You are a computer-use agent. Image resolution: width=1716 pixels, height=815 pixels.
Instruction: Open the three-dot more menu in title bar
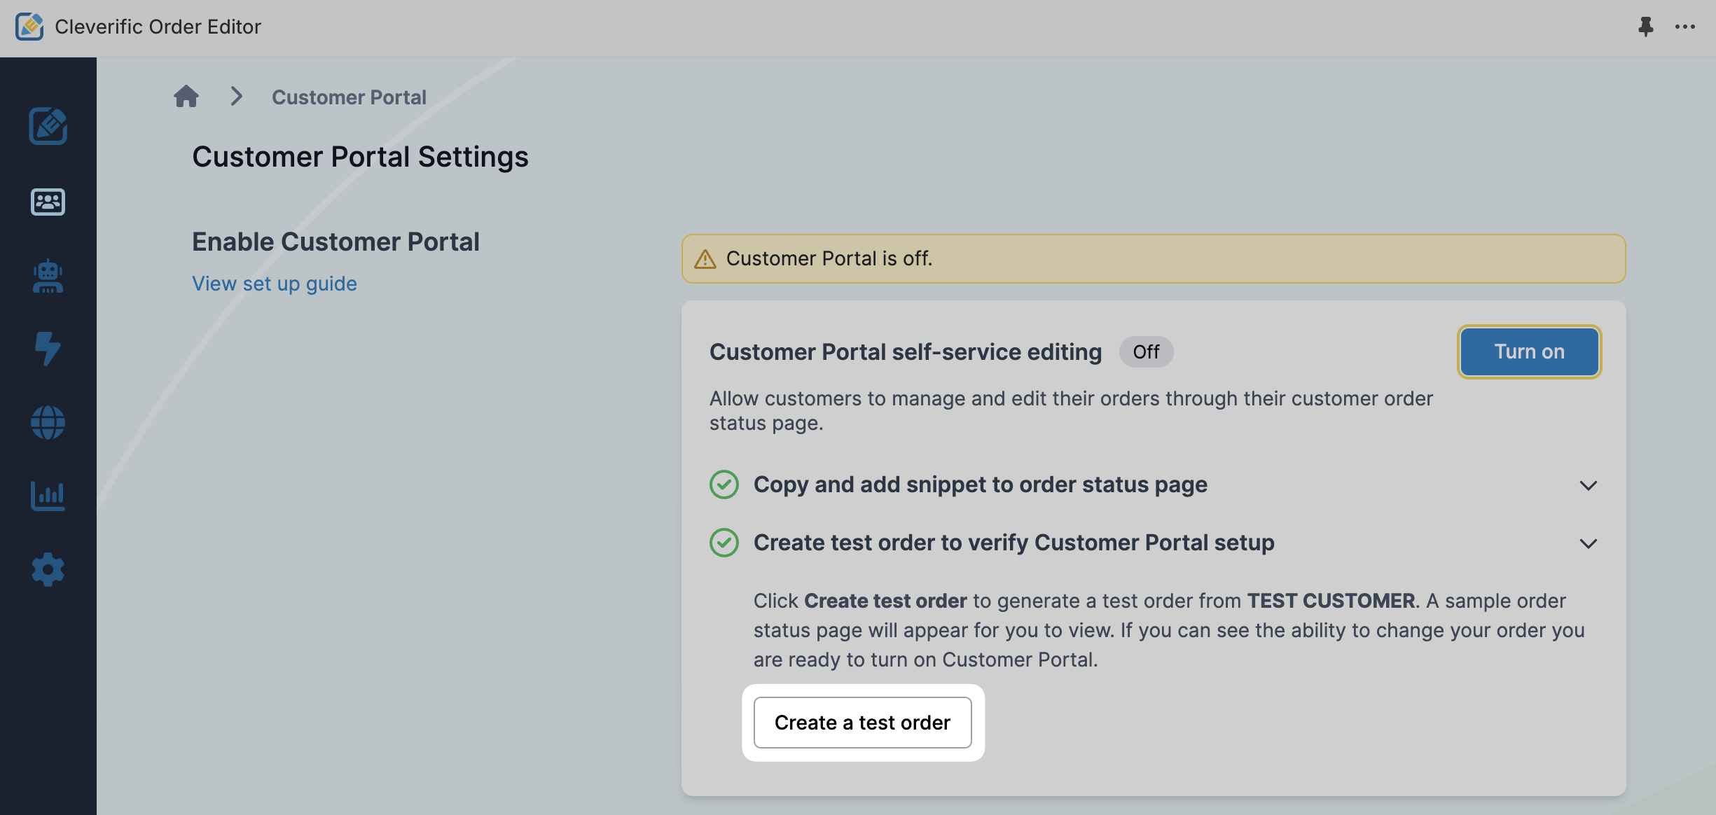pos(1685,27)
